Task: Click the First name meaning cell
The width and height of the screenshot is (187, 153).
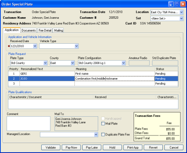Action: click(115, 74)
